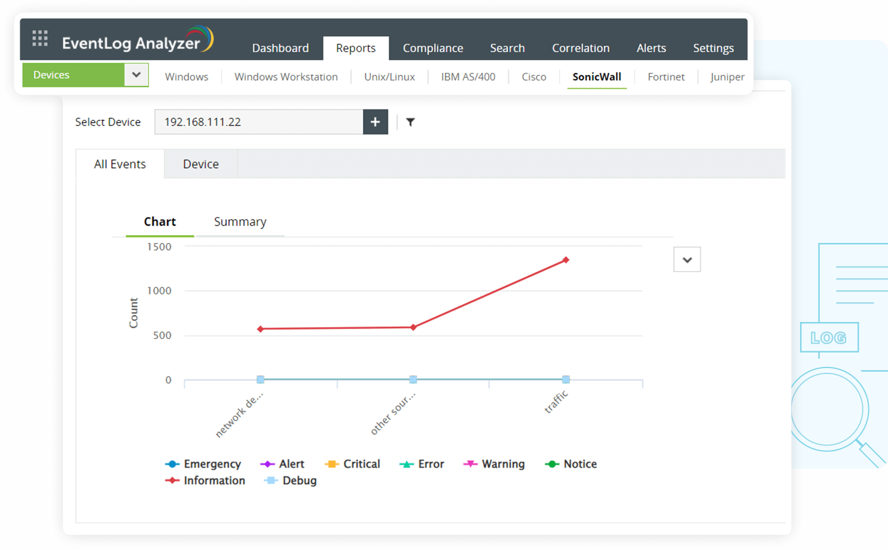Open the Alerts tab
This screenshot has width=888, height=550.
[651, 48]
